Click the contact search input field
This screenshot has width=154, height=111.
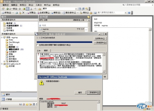pyautogui.click(x=111, y=13)
